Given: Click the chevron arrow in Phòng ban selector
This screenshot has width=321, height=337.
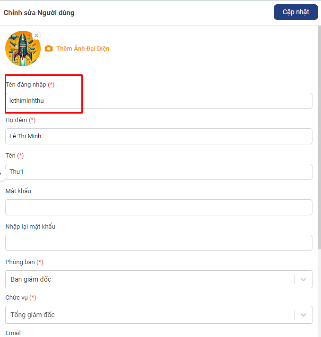Looking at the screenshot, I should click(x=304, y=279).
